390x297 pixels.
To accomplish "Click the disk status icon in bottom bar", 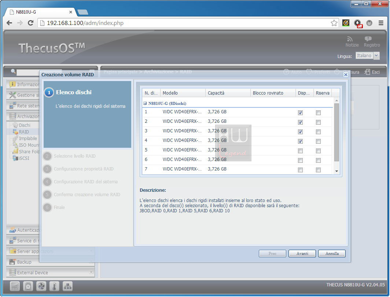I will (28, 286).
